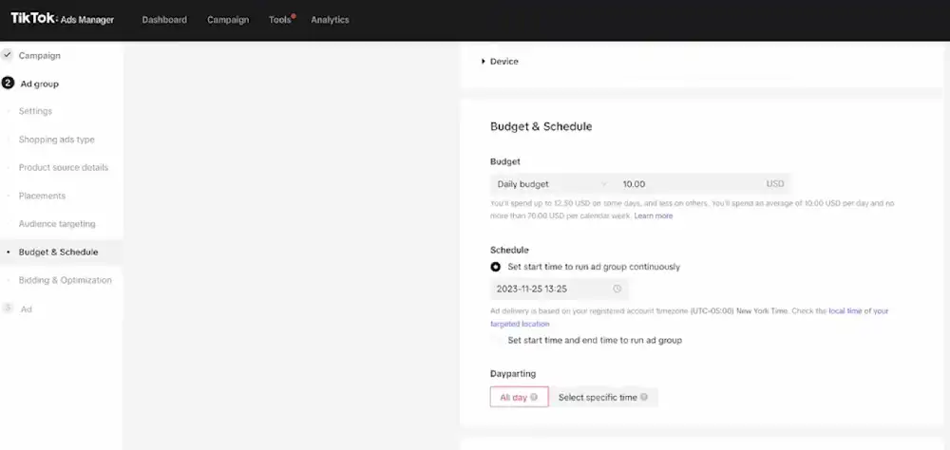Select run ad group continuously option
Image resolution: width=950 pixels, height=450 pixels.
(x=496, y=267)
